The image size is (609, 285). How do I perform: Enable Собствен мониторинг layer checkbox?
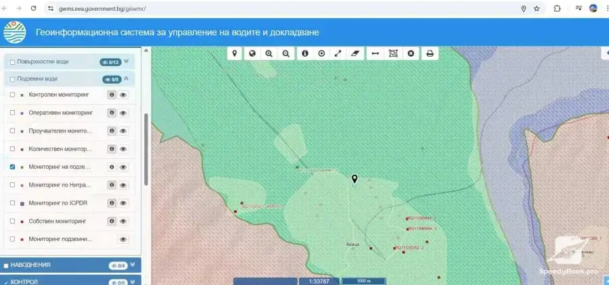[12, 221]
